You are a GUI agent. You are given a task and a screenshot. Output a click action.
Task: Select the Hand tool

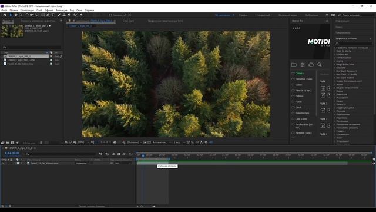pos(16,15)
